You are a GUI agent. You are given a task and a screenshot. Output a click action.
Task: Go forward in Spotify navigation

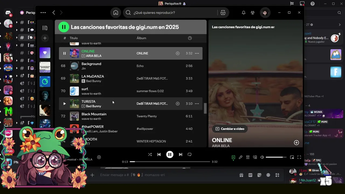point(61,12)
